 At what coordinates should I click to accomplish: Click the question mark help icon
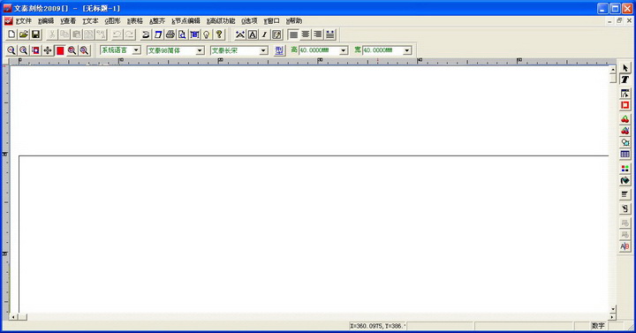point(219,34)
